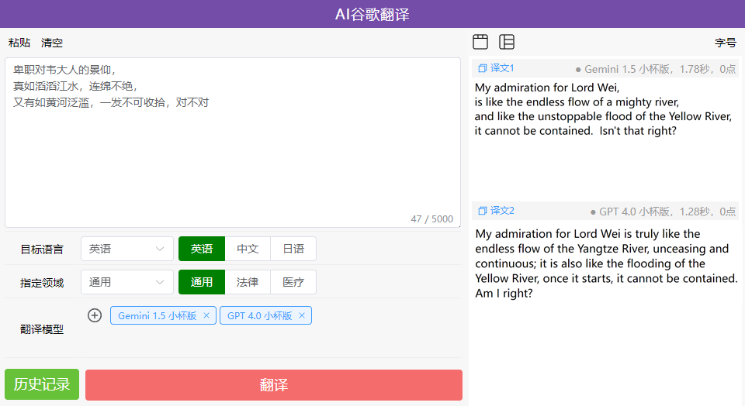The width and height of the screenshot is (745, 406).
Task: Choose the 法律 domain option
Action: [x=248, y=282]
